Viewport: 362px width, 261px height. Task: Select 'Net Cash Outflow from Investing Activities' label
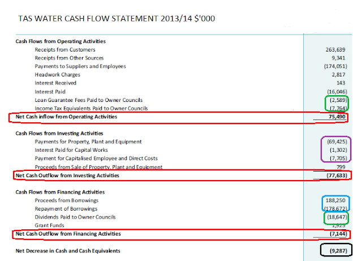pos(67,176)
